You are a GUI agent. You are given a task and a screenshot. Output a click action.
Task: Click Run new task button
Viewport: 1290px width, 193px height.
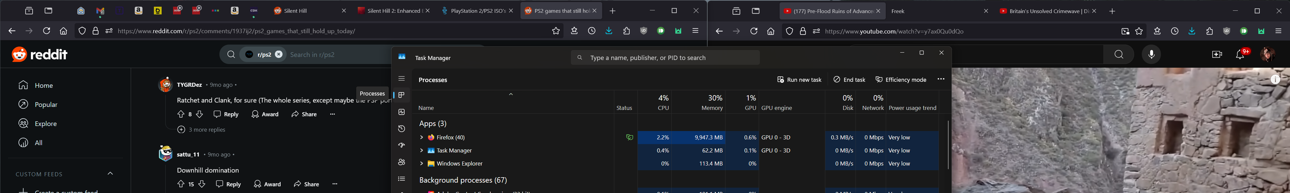click(799, 80)
